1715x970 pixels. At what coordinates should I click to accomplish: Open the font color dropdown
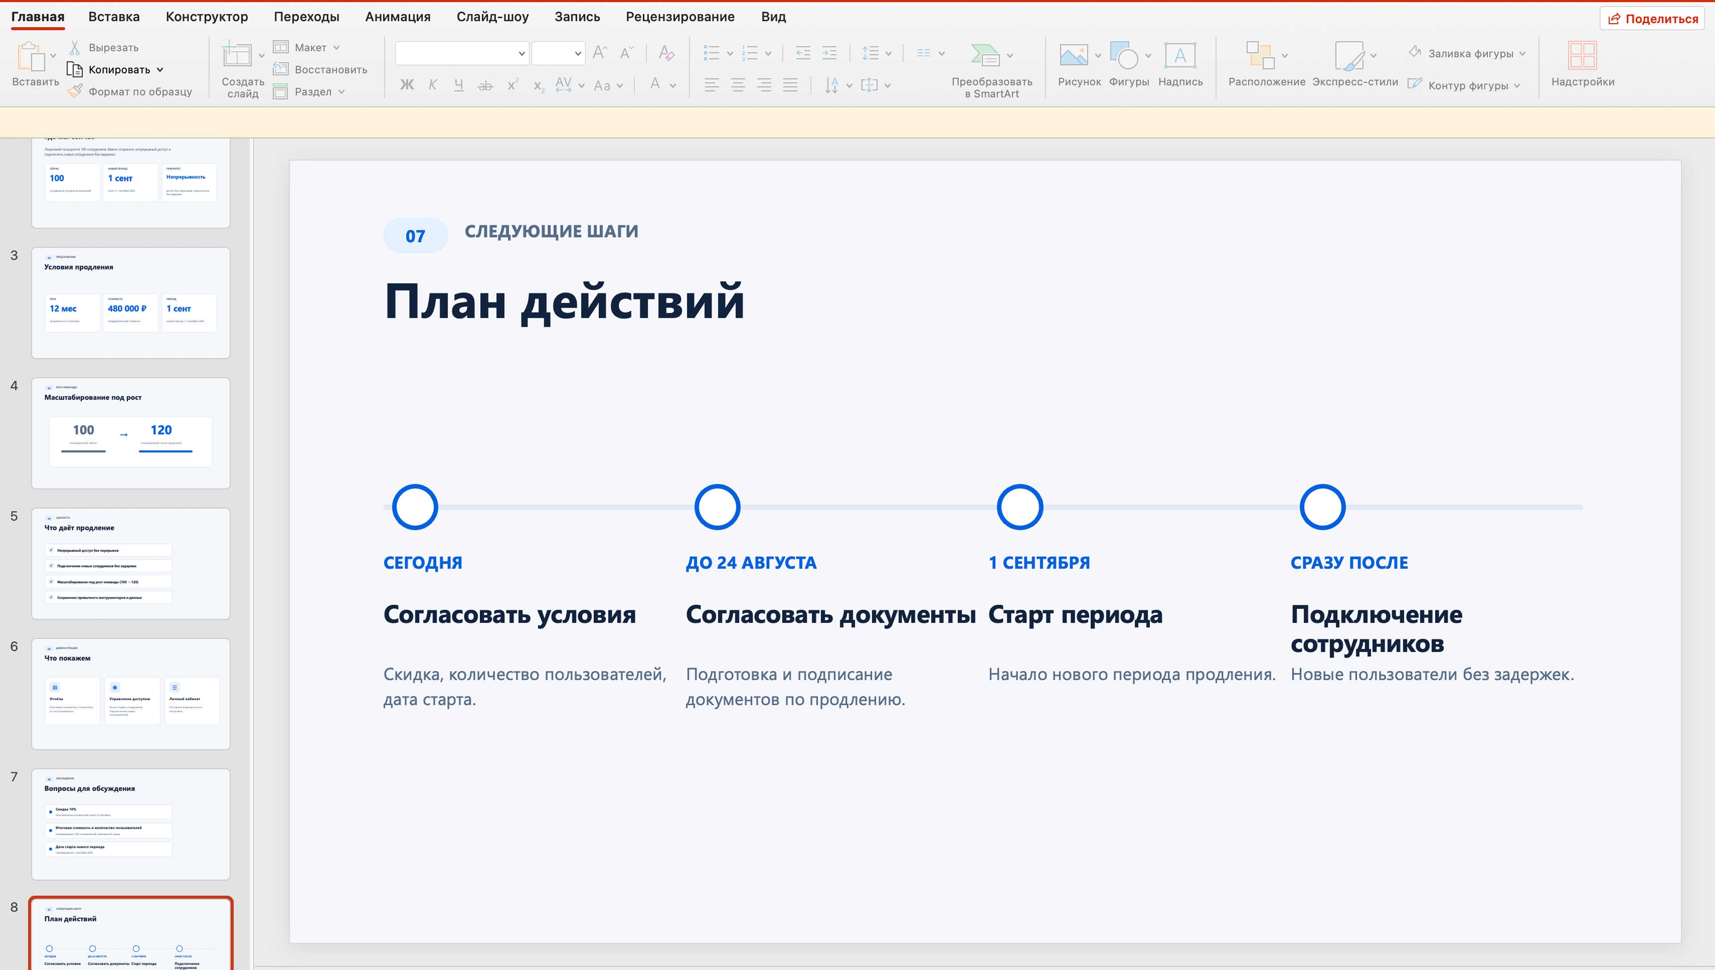point(673,85)
